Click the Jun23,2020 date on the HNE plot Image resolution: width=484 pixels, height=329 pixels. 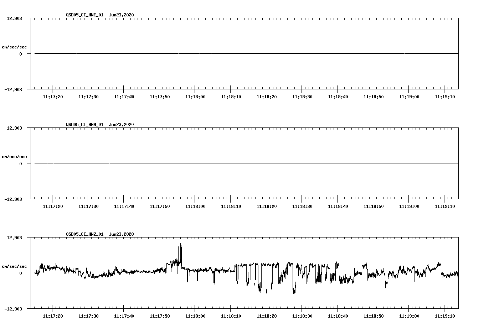(122, 15)
